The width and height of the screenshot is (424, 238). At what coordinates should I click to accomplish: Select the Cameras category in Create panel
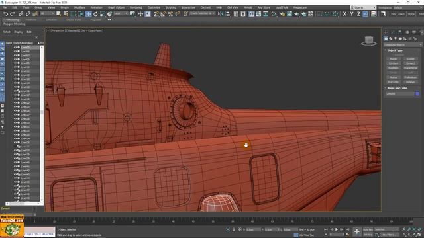click(400, 39)
